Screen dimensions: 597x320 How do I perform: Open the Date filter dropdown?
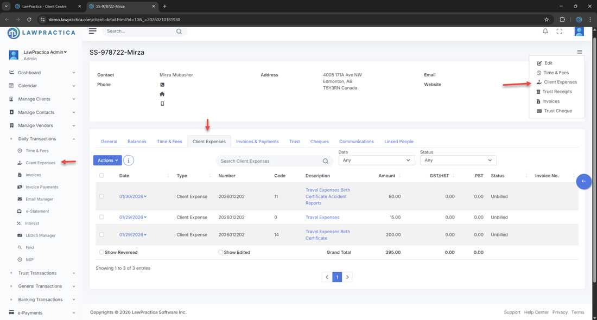tap(376, 161)
